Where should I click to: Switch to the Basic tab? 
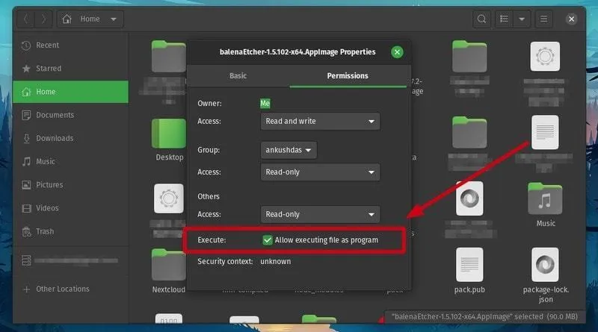238,75
